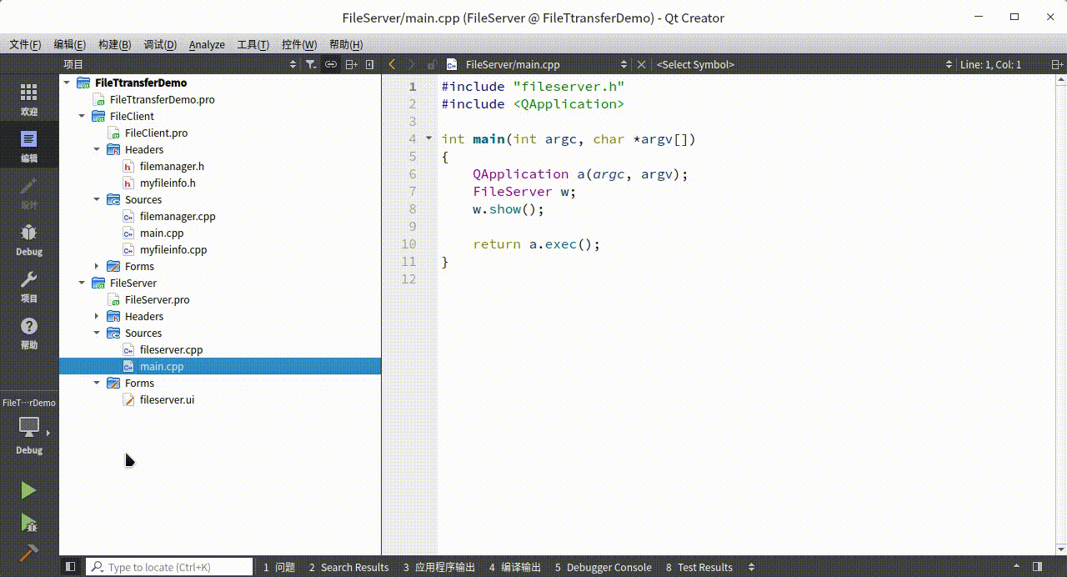This screenshot has width=1067, height=577.
Task: Click the FileT···rDemo target label
Action: pyautogui.click(x=29, y=403)
